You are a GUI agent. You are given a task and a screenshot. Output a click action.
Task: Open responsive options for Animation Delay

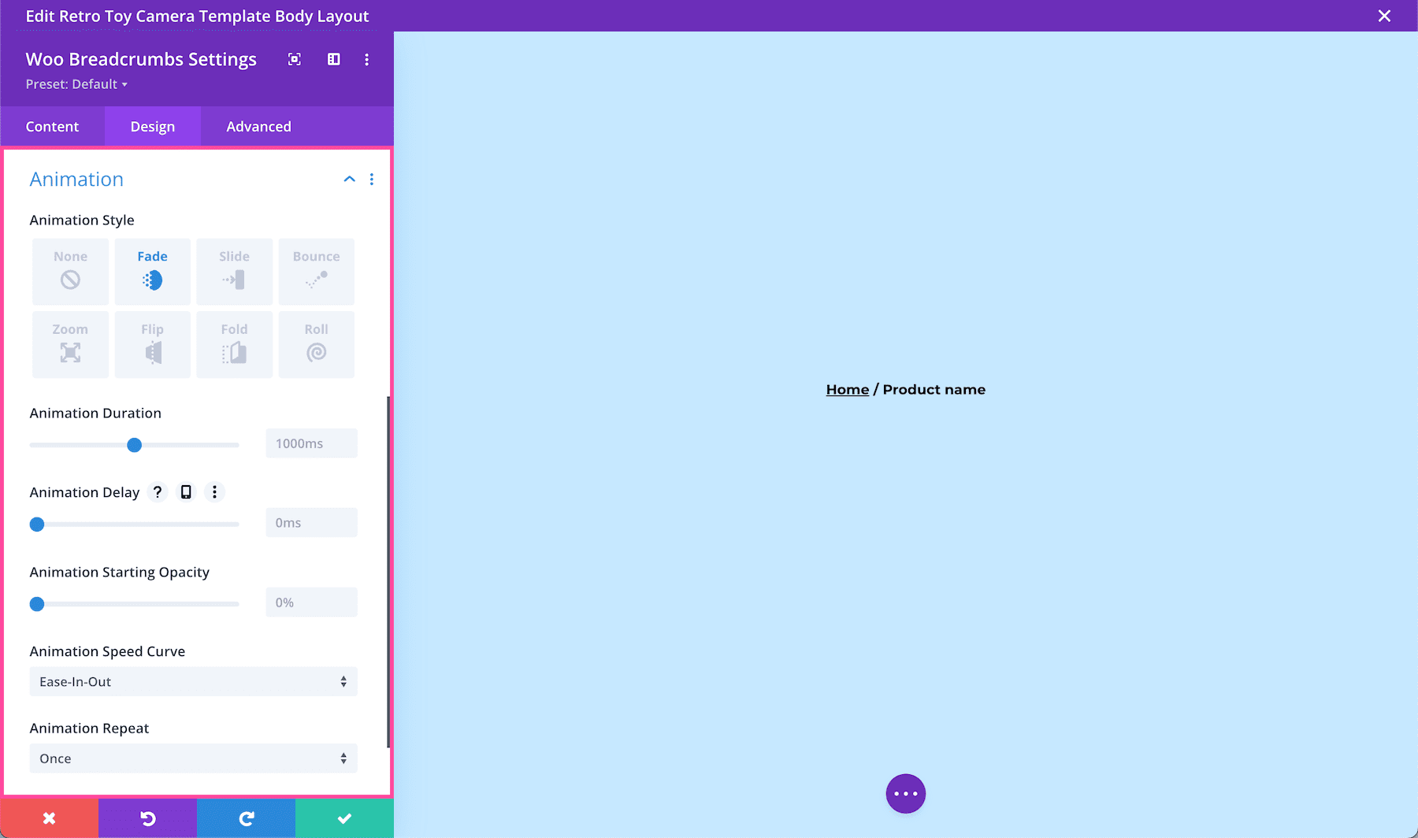click(x=185, y=491)
